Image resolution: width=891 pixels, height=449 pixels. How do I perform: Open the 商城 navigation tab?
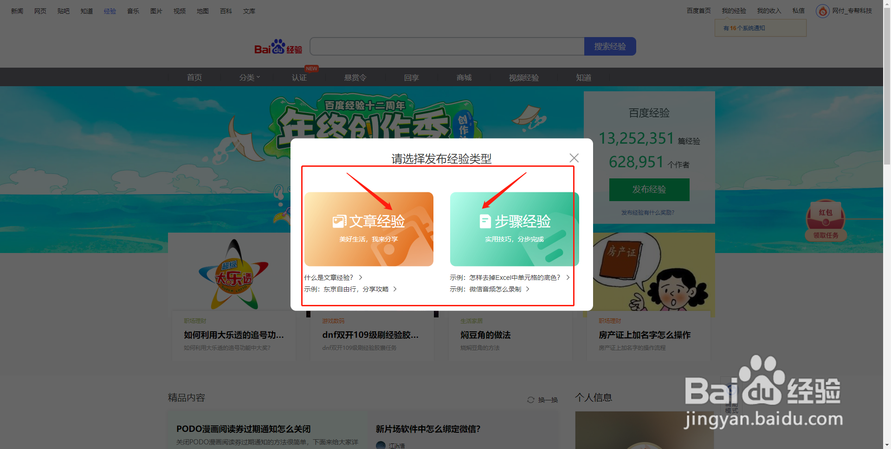(x=464, y=77)
